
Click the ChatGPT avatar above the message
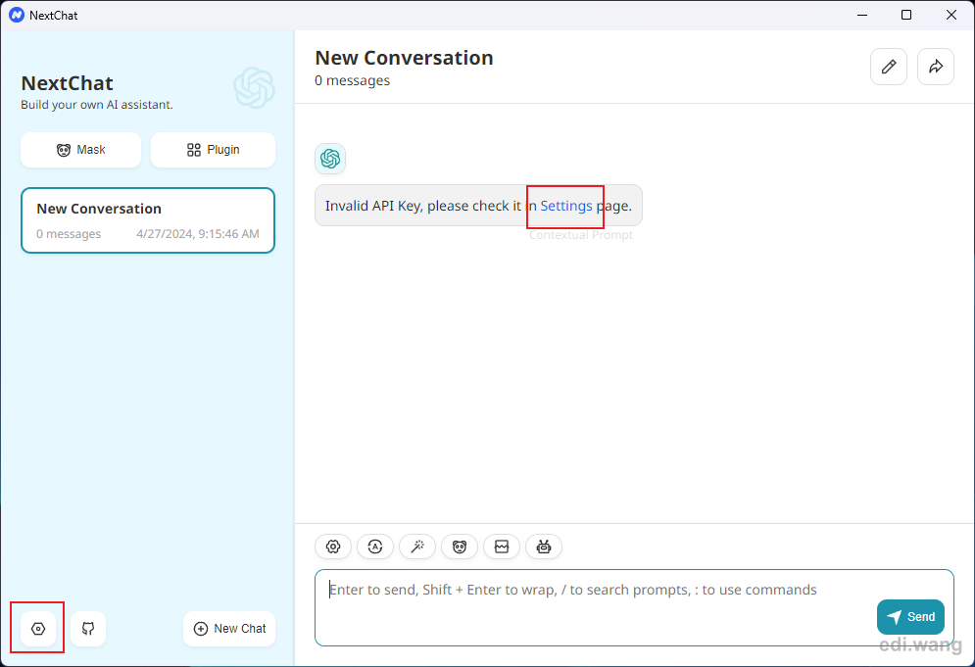330,159
